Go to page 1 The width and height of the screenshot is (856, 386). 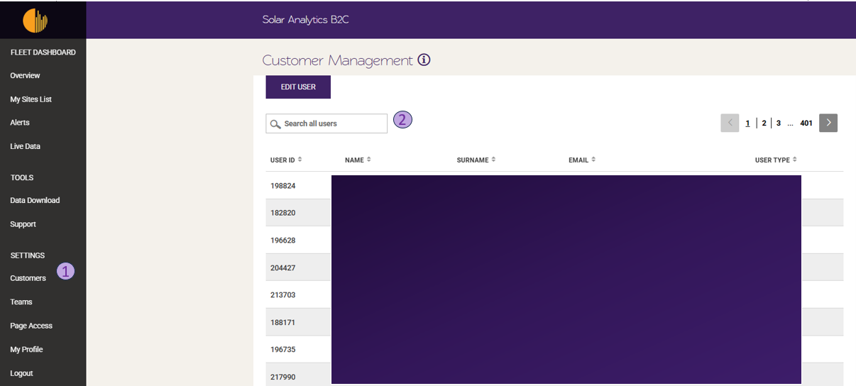(x=747, y=123)
